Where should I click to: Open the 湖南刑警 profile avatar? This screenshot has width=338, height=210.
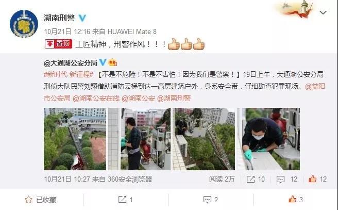click(24, 24)
